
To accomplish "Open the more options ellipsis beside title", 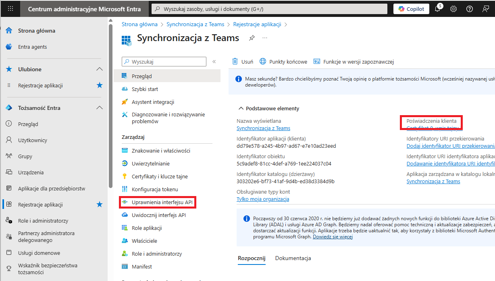I will coord(265,38).
